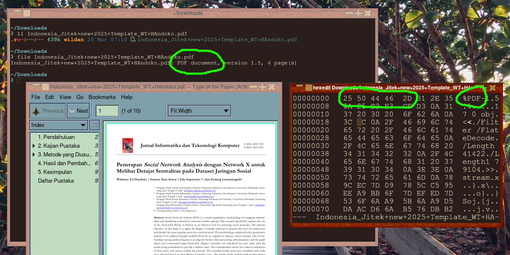Open the Index side pane dropdown
This screenshot has height=255, width=510.
(58, 125)
